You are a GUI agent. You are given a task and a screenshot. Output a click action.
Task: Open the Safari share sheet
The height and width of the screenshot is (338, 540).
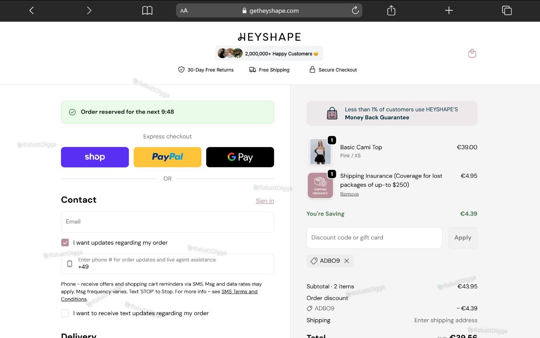pos(391,10)
